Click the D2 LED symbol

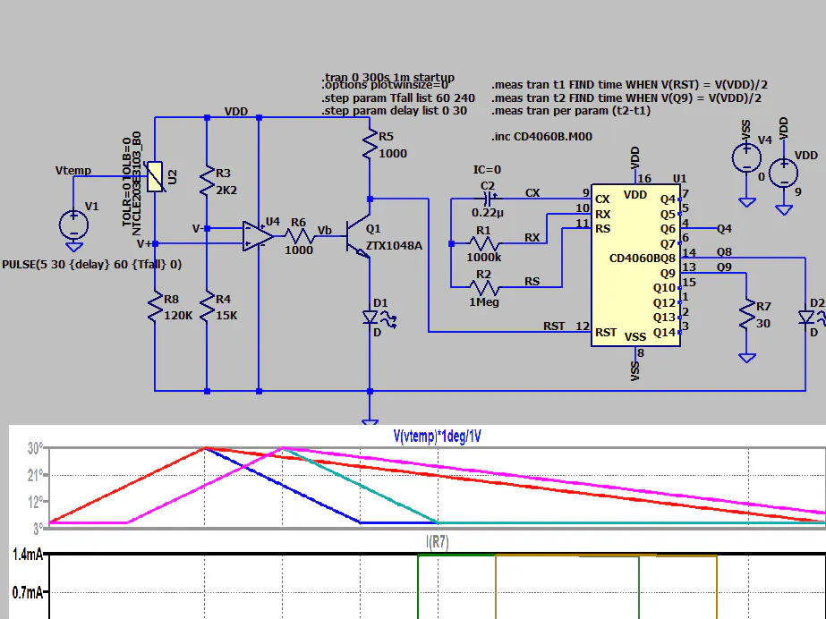812,318
